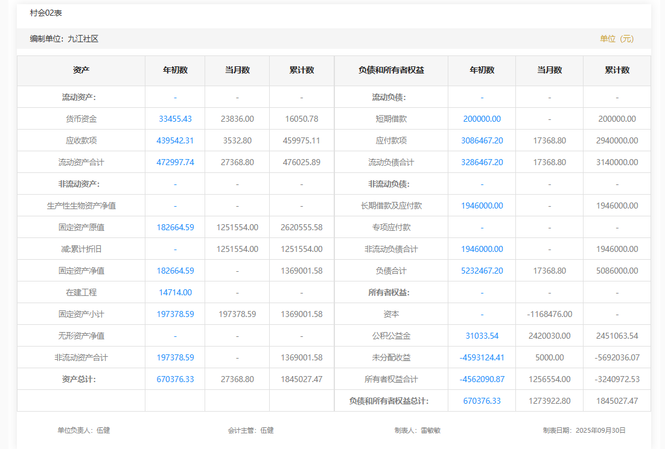
Task: Open the 在建工程 opening value 14714.00
Action: 175,292
